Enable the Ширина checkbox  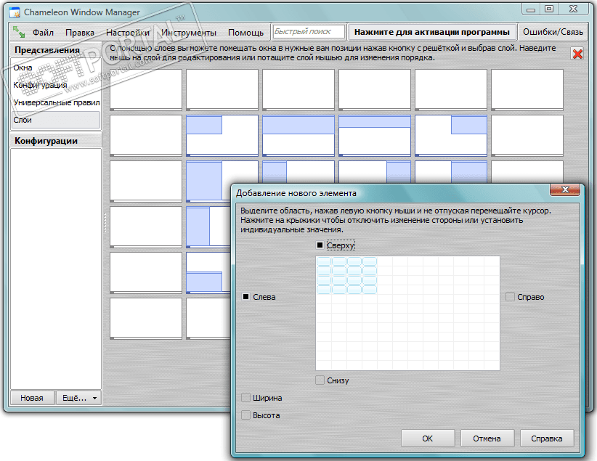pyautogui.click(x=246, y=397)
